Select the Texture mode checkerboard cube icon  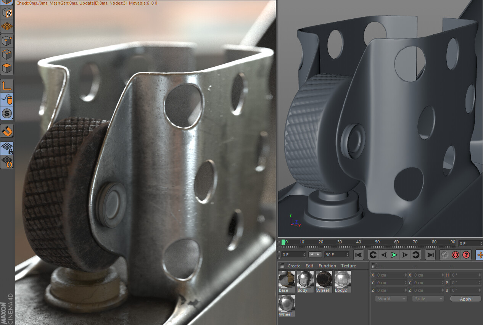click(7, 13)
